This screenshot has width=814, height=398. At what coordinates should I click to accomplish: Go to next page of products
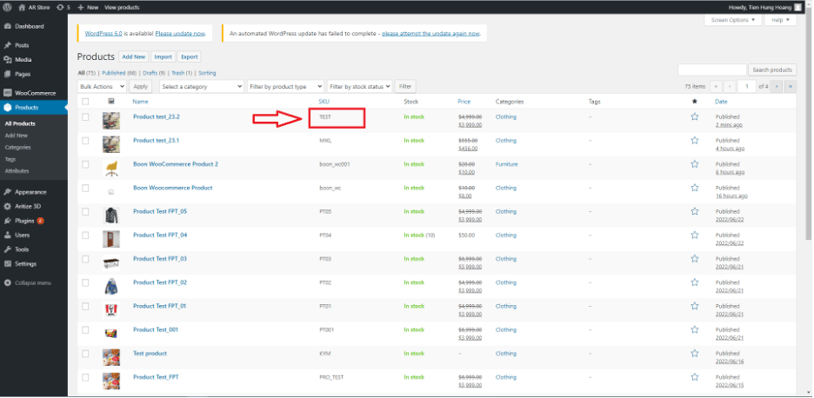[x=777, y=87]
